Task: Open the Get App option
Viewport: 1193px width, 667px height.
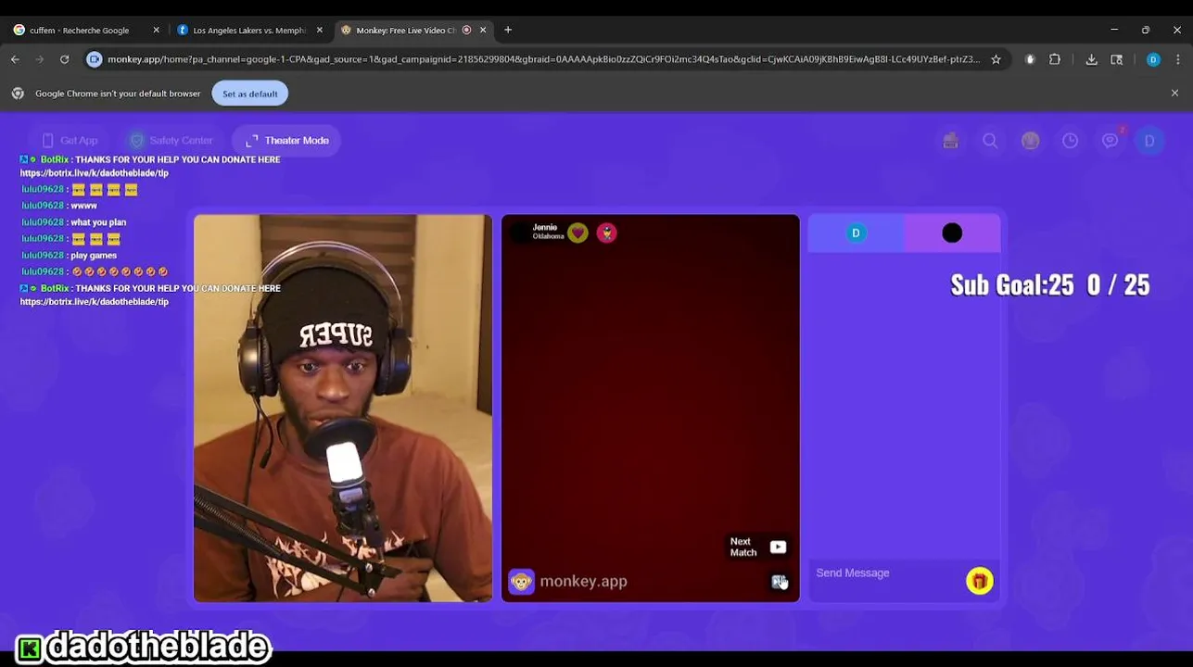Action: [x=70, y=141]
